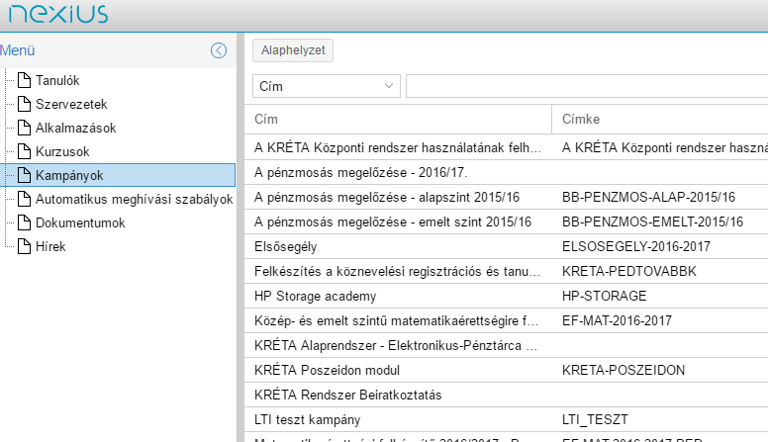Select the Elsősegély campaign row

396,244
